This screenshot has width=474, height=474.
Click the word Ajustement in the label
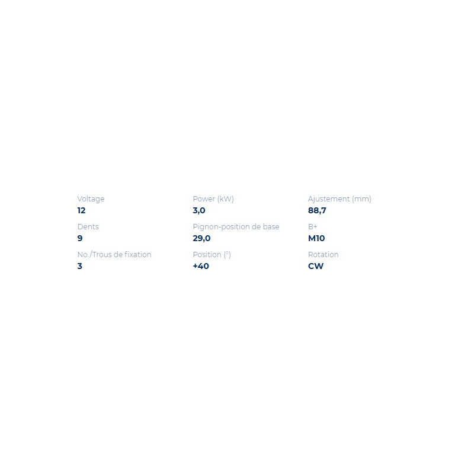click(329, 199)
